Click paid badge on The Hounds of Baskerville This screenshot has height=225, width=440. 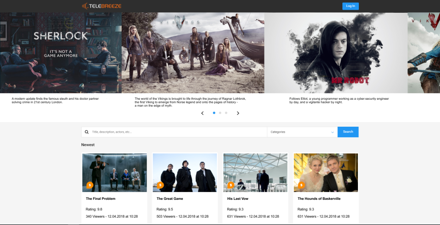pos(302,185)
